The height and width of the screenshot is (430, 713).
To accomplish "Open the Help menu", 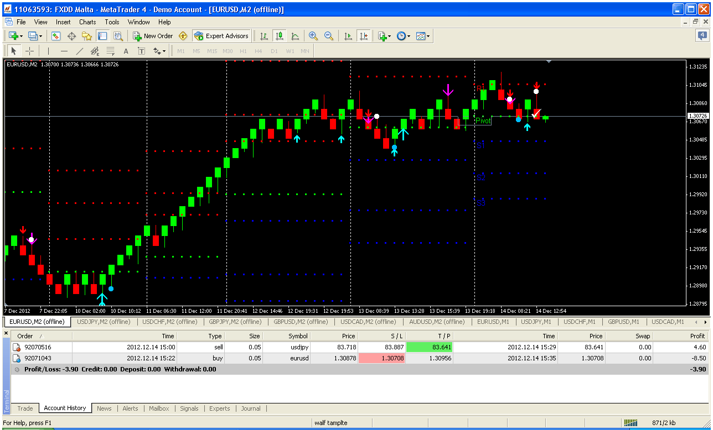I will pyautogui.click(x=164, y=22).
